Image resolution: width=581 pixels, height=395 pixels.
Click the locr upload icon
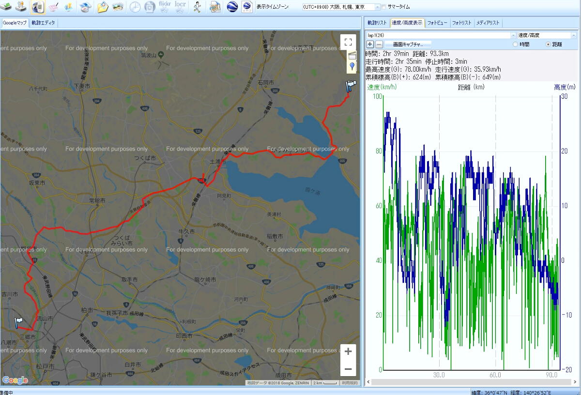(x=180, y=7)
